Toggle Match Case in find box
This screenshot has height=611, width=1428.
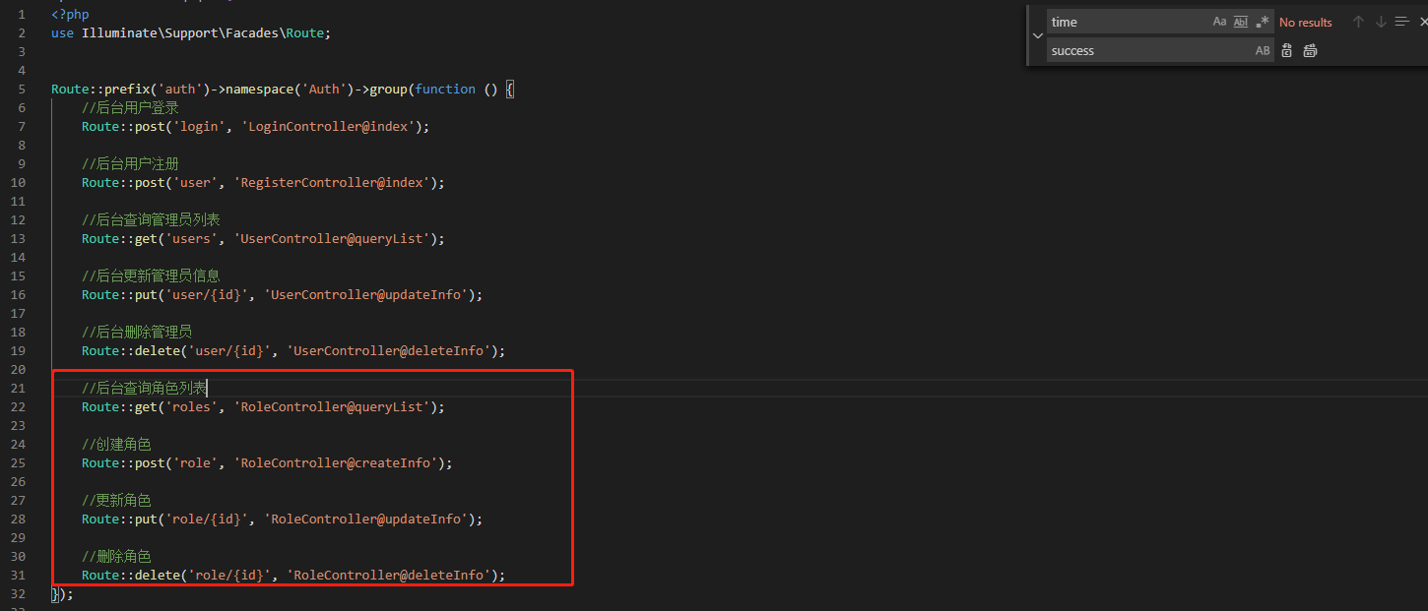pyautogui.click(x=1219, y=22)
